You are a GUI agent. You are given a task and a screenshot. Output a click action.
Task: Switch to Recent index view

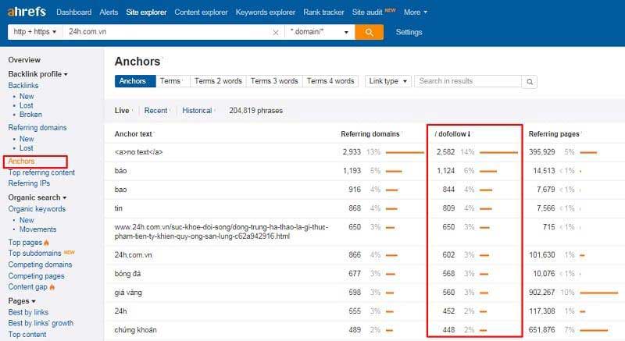(155, 111)
